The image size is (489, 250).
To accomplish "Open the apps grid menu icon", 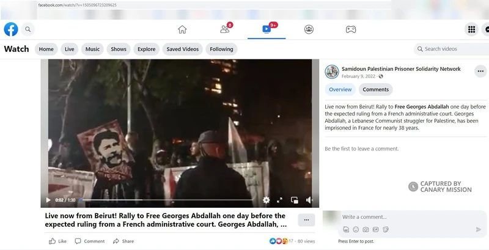I will click(x=471, y=29).
